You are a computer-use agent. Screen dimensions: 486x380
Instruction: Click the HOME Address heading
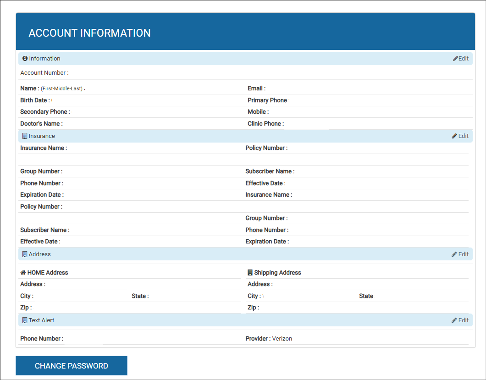pyautogui.click(x=48, y=272)
